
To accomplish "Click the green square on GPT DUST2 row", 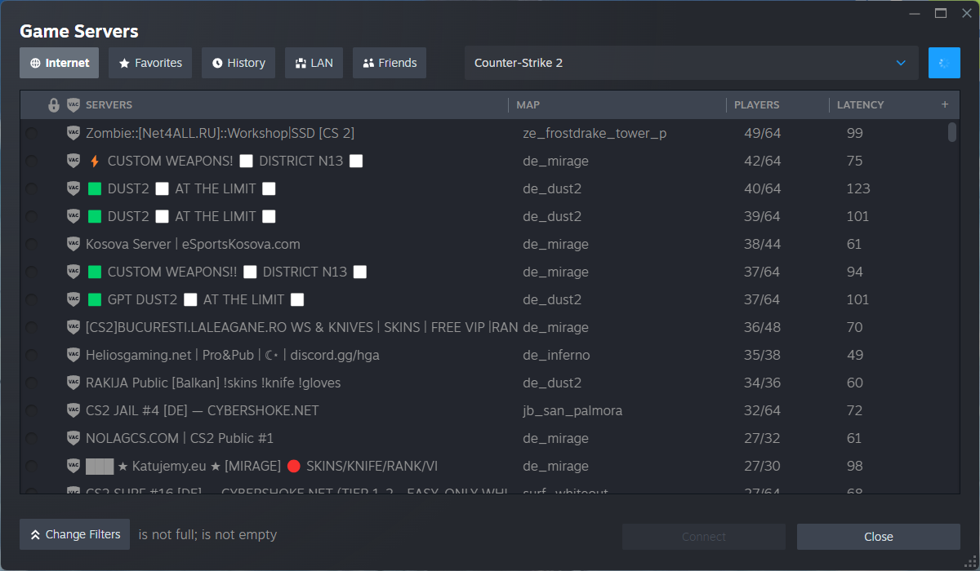I will [95, 299].
